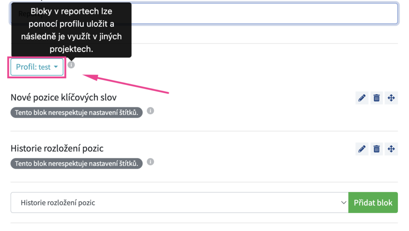
Task: Click info icon beside Profil: test button
Action: [x=71, y=65]
